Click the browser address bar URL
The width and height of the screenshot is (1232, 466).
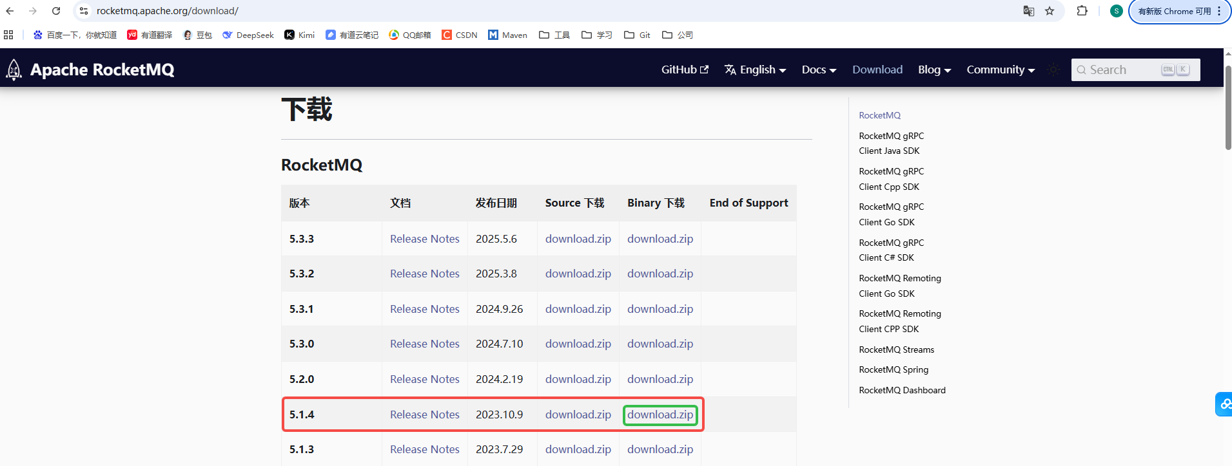pos(168,11)
